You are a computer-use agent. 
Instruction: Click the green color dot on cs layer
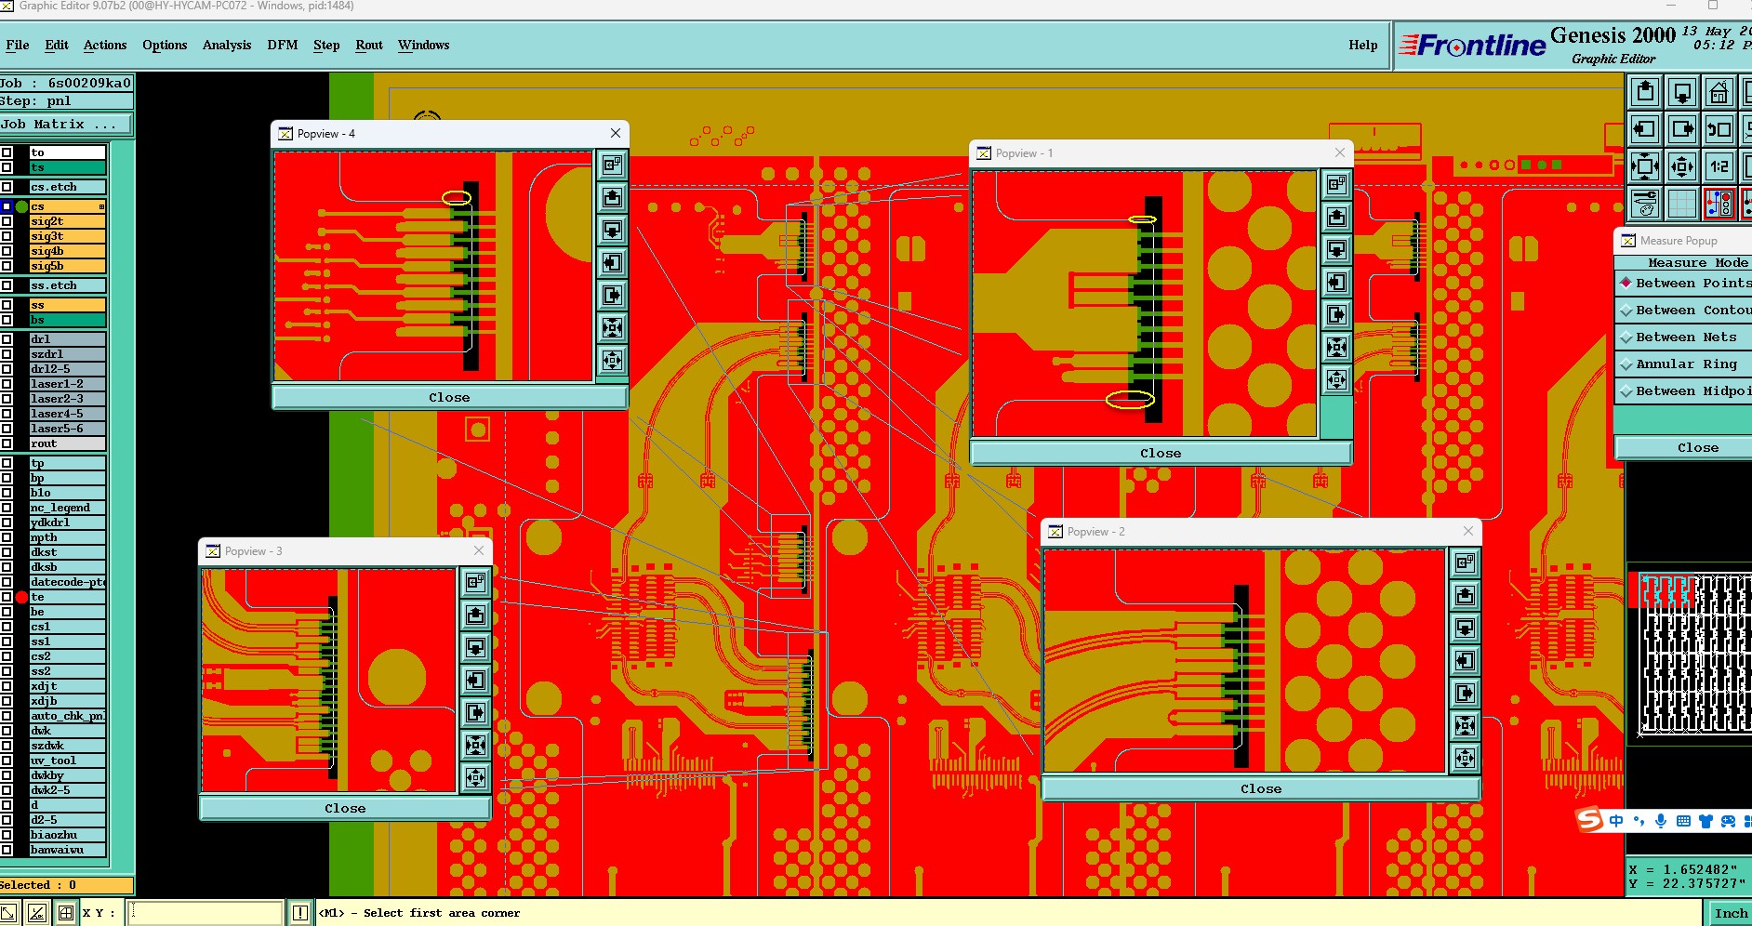(21, 206)
